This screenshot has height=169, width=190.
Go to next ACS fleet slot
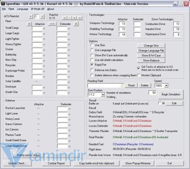coord(42,17)
